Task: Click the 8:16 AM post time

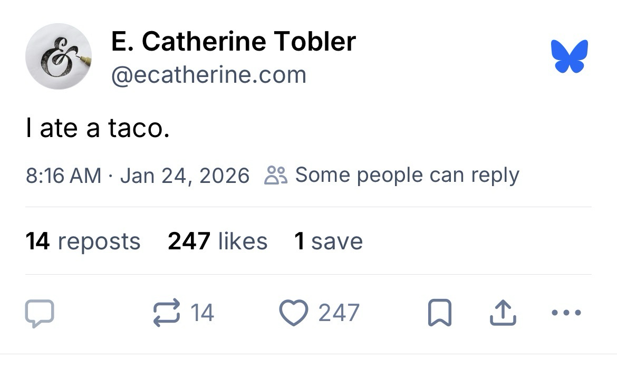Action: pyautogui.click(x=63, y=176)
